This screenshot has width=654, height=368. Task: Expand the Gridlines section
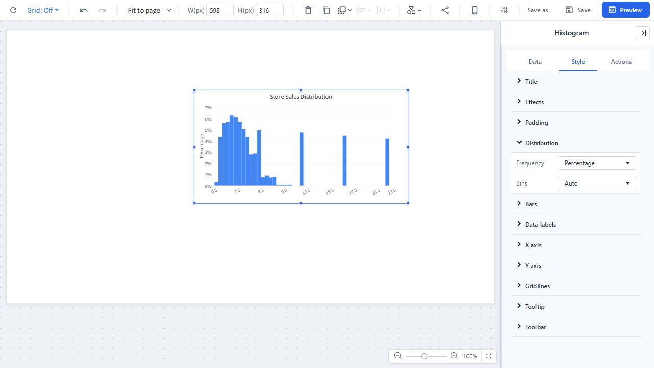pos(576,286)
